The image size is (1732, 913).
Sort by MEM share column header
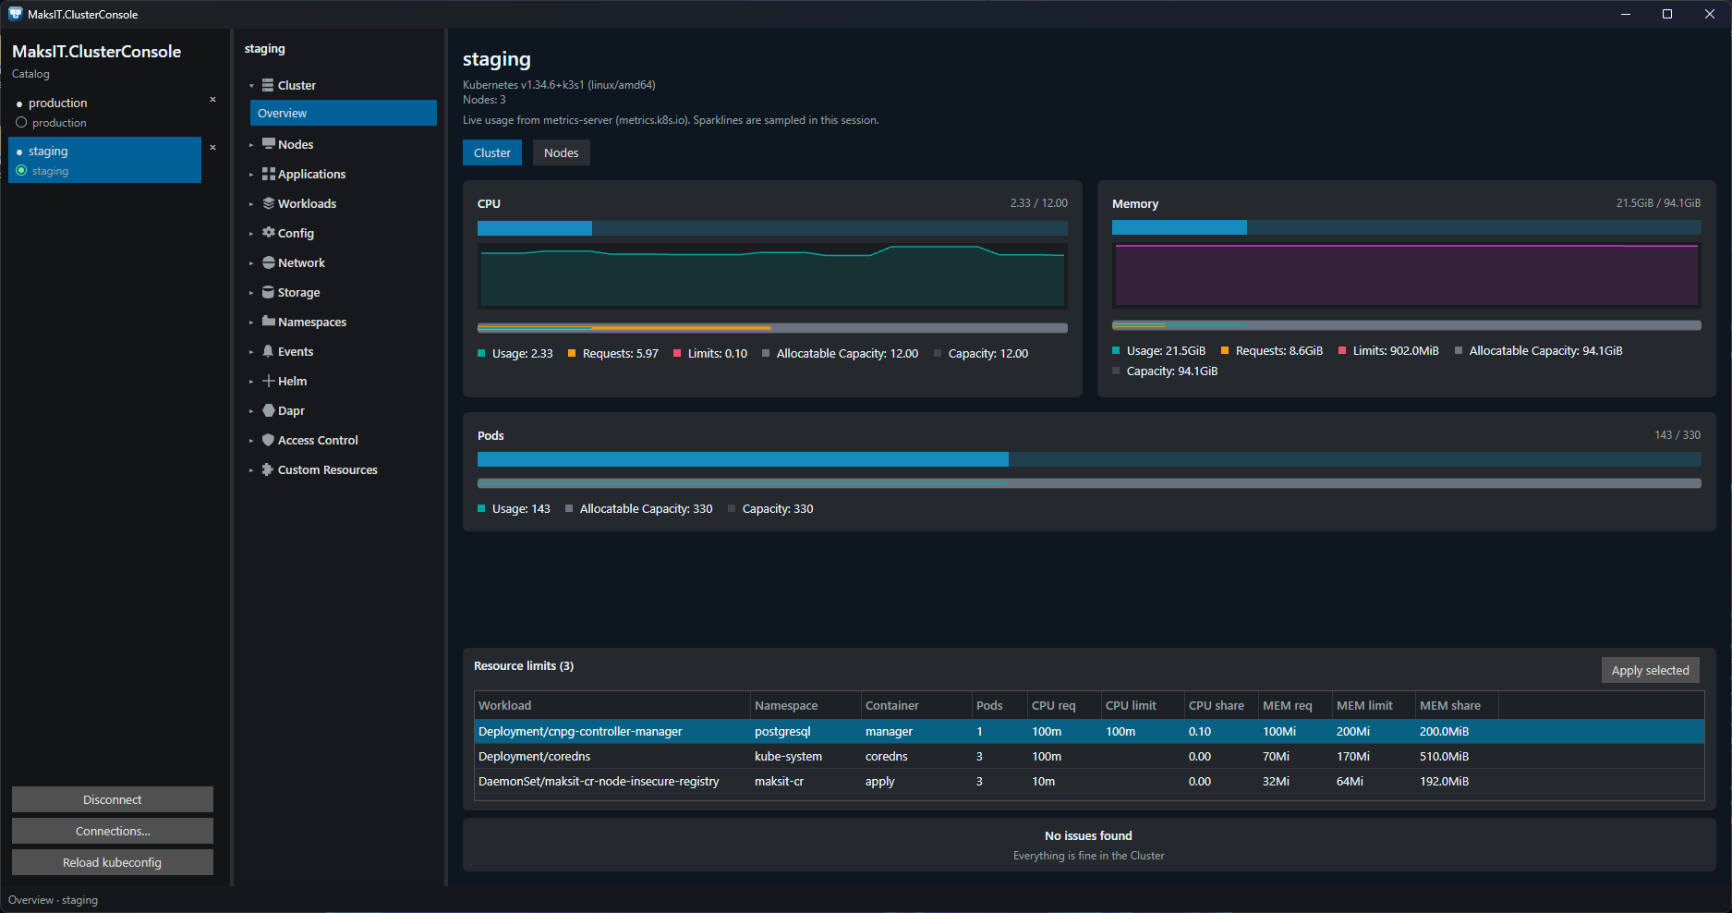point(1457,705)
